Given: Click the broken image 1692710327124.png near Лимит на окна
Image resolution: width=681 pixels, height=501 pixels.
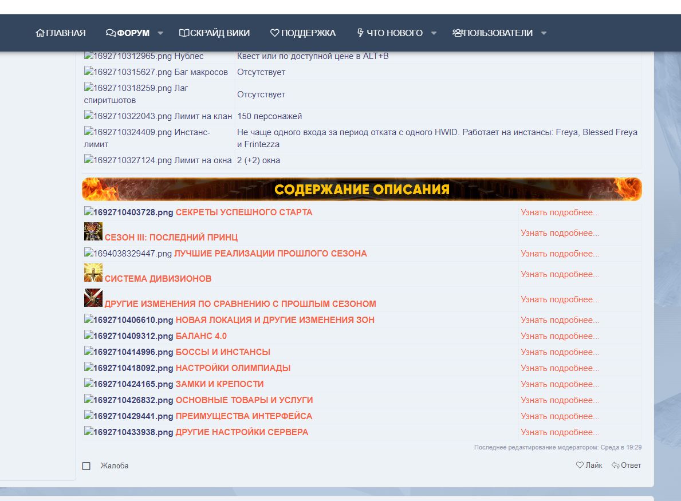Looking at the screenshot, I should (128, 160).
